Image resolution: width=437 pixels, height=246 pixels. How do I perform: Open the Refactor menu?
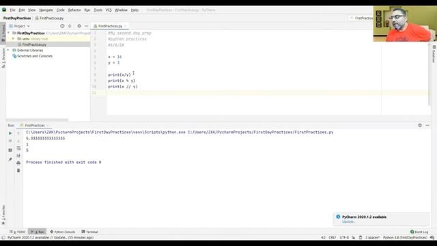[x=74, y=10]
